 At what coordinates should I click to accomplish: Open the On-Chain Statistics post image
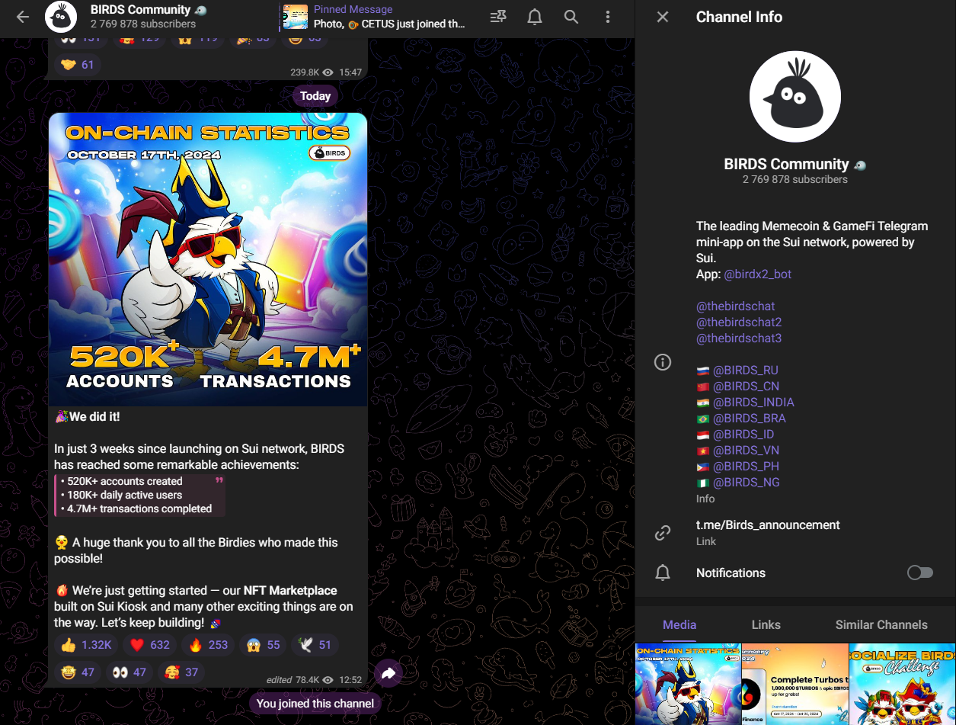pyautogui.click(x=208, y=259)
